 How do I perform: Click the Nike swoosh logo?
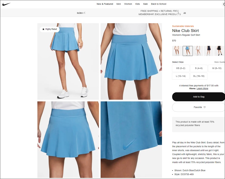(x=6, y=4)
